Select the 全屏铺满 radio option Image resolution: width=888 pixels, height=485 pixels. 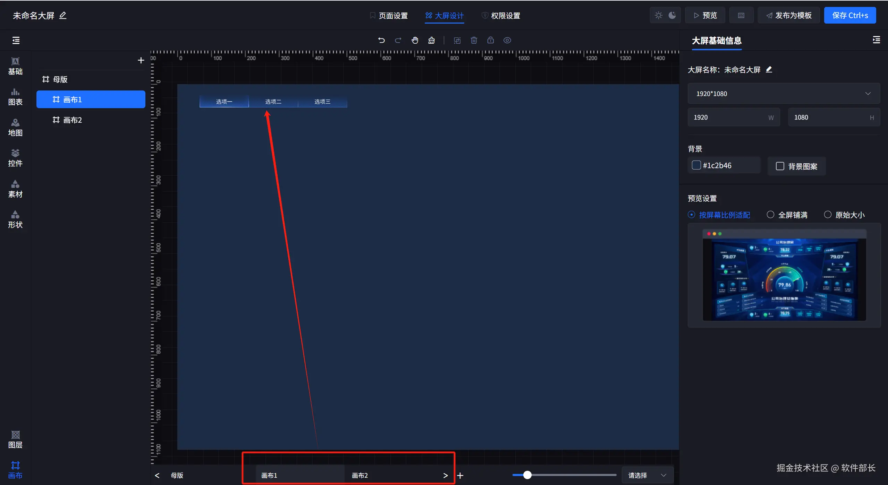770,215
